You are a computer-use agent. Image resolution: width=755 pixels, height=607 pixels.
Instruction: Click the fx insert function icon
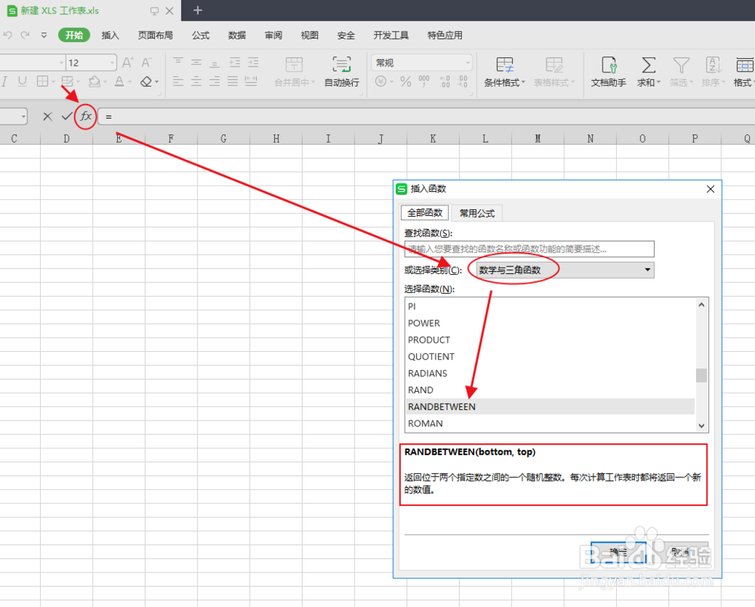(x=86, y=116)
